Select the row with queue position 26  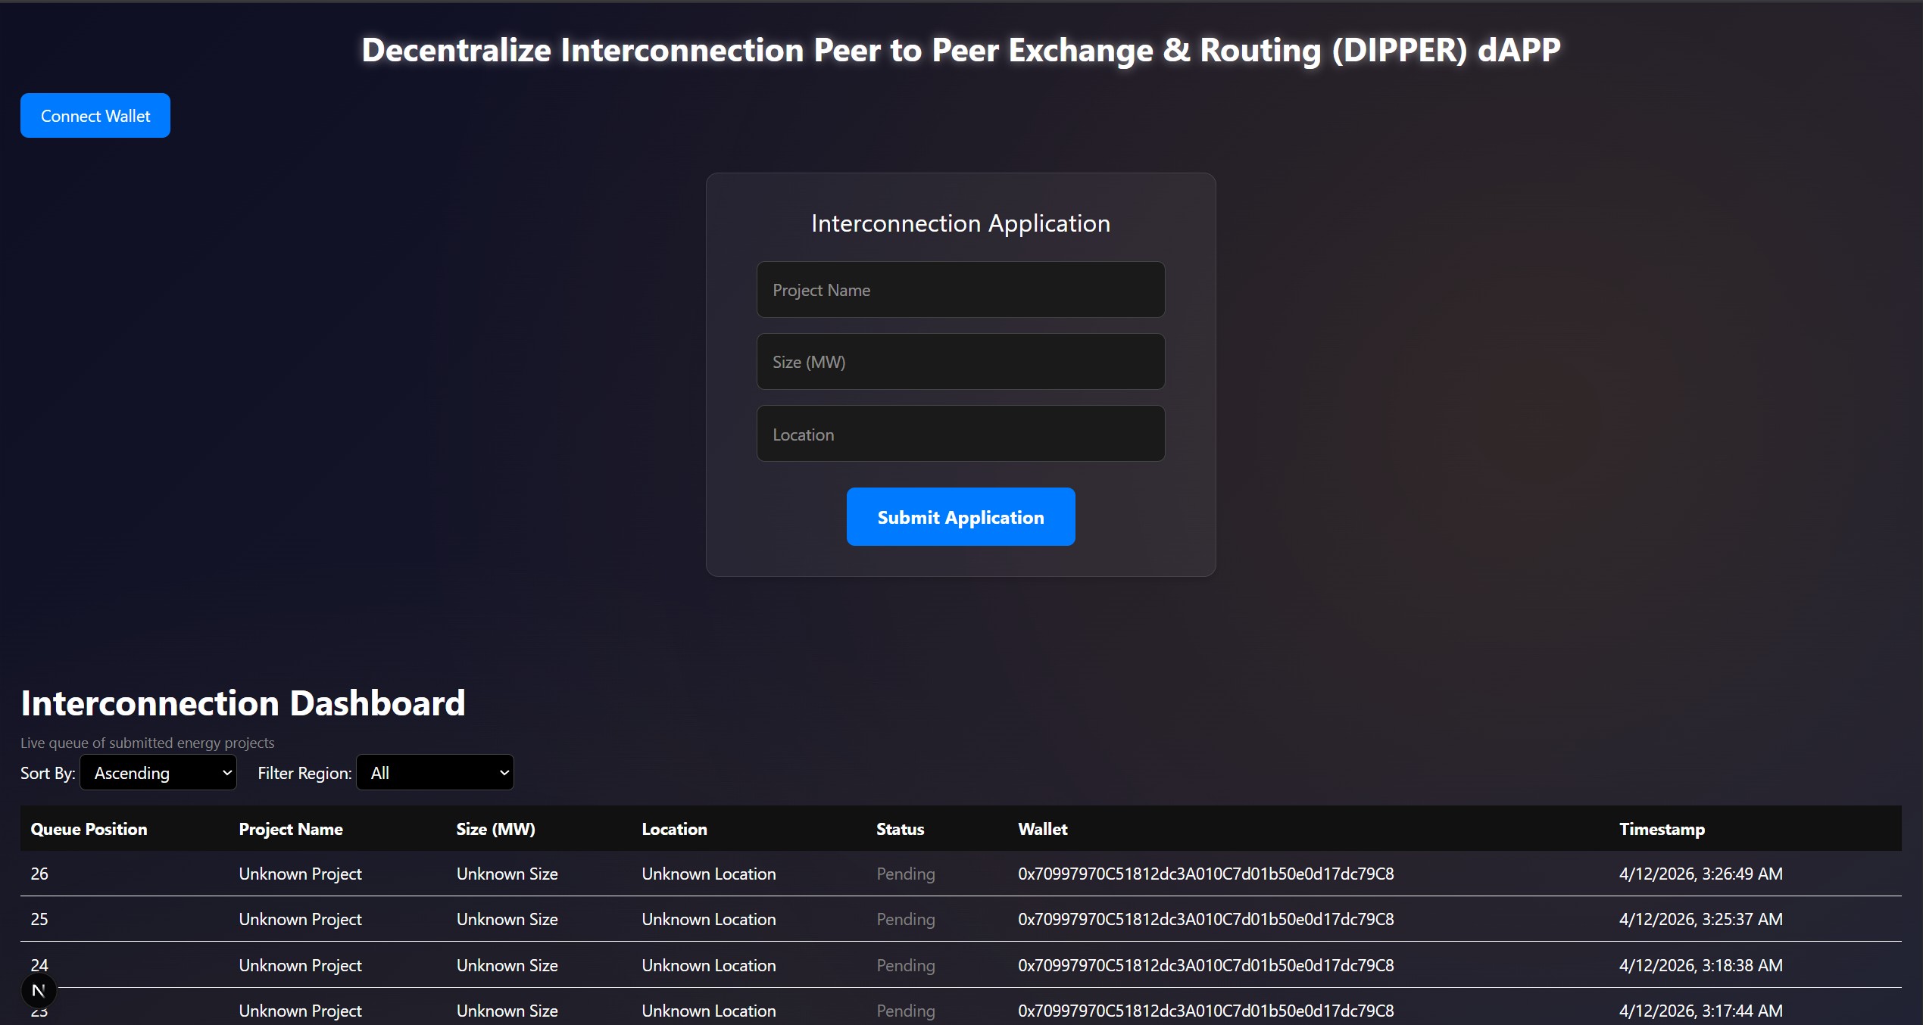tap(39, 874)
